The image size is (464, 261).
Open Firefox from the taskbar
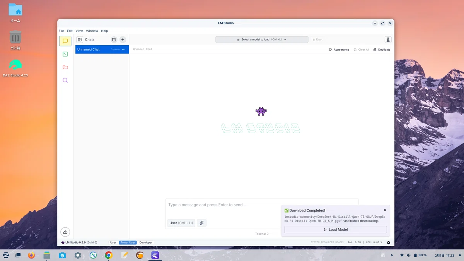coord(31,255)
